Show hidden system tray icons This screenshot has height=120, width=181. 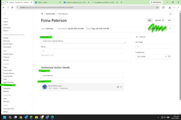pyautogui.click(x=158, y=117)
